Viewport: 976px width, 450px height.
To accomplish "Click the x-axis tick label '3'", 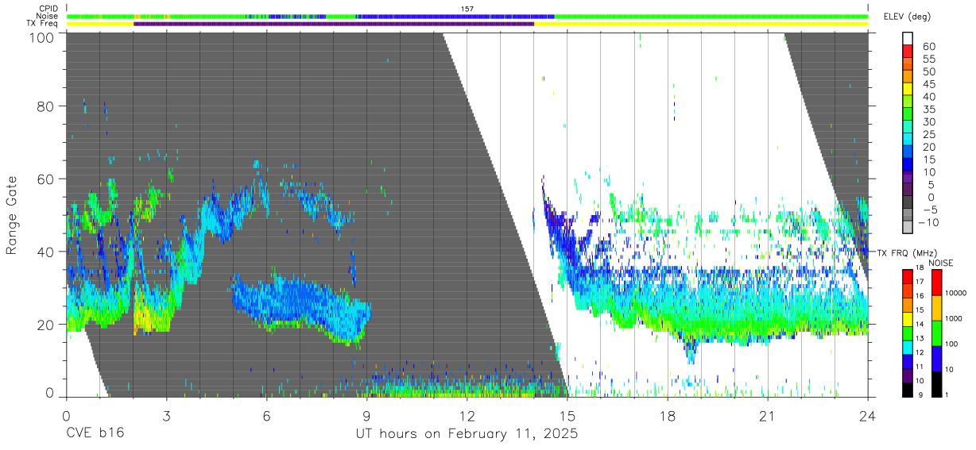I will click(x=166, y=416).
